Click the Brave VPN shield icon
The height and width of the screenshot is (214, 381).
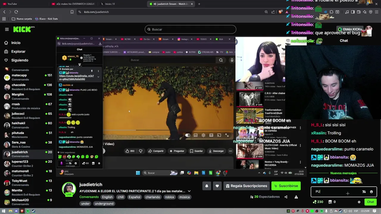(371, 12)
